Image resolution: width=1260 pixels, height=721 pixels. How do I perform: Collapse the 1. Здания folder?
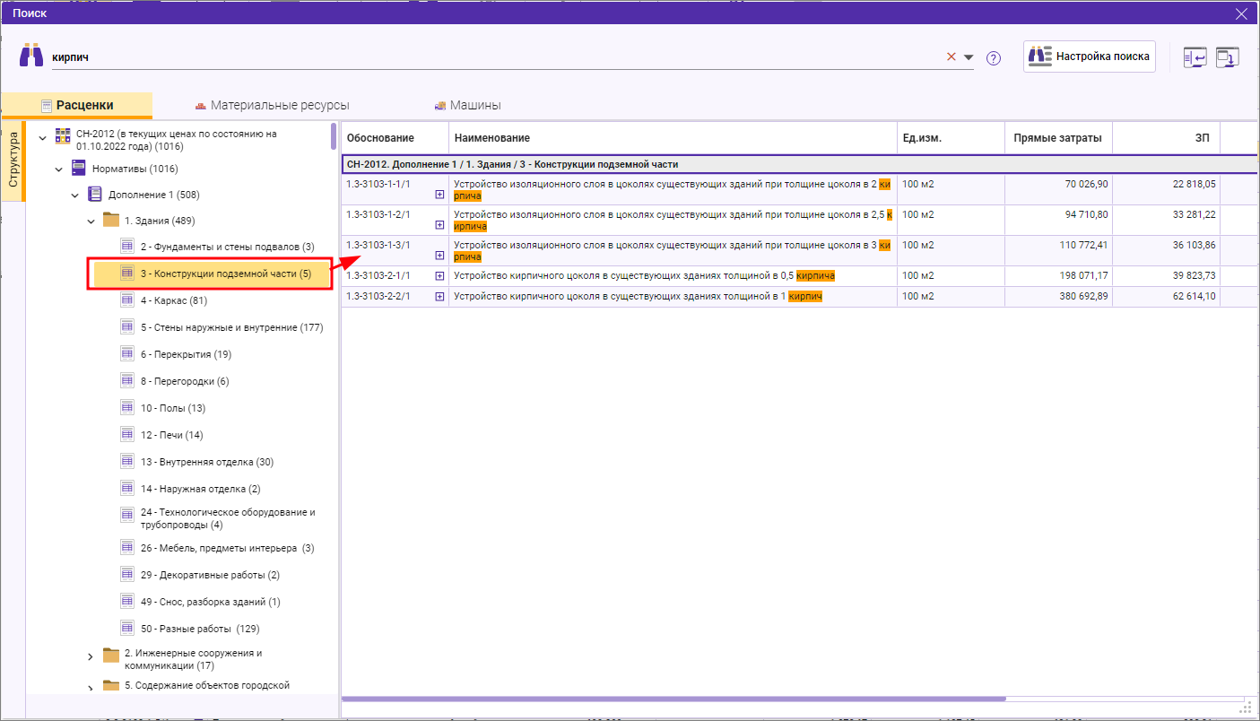(x=91, y=221)
